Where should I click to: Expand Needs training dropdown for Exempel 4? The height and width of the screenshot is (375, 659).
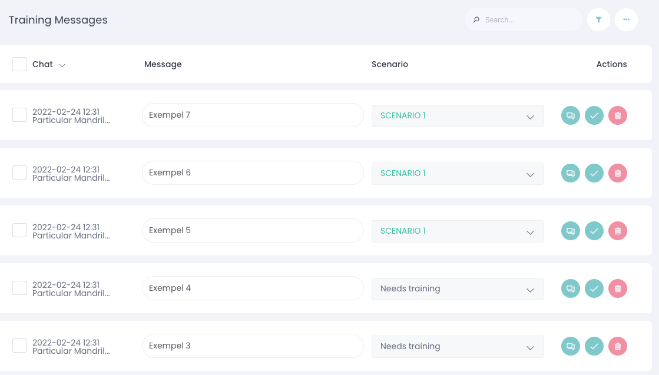[457, 289]
